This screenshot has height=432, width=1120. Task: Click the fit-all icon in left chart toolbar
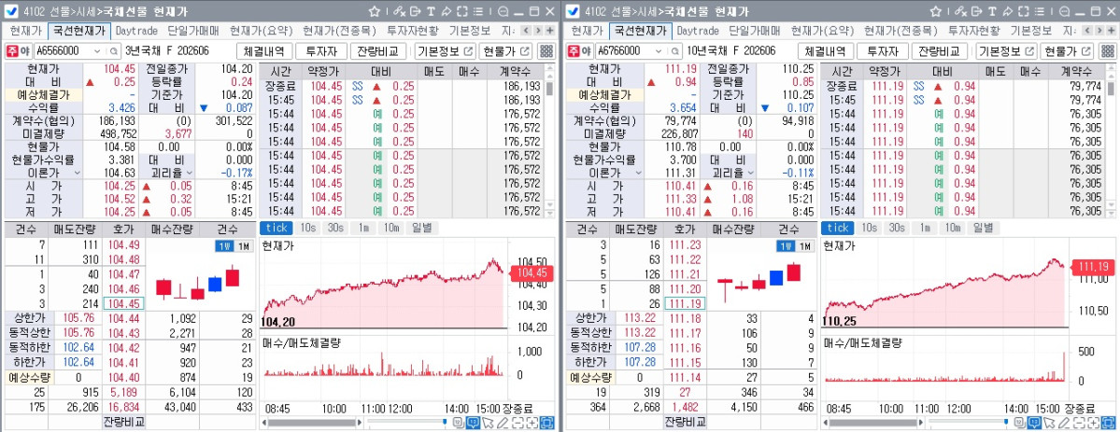click(x=547, y=423)
